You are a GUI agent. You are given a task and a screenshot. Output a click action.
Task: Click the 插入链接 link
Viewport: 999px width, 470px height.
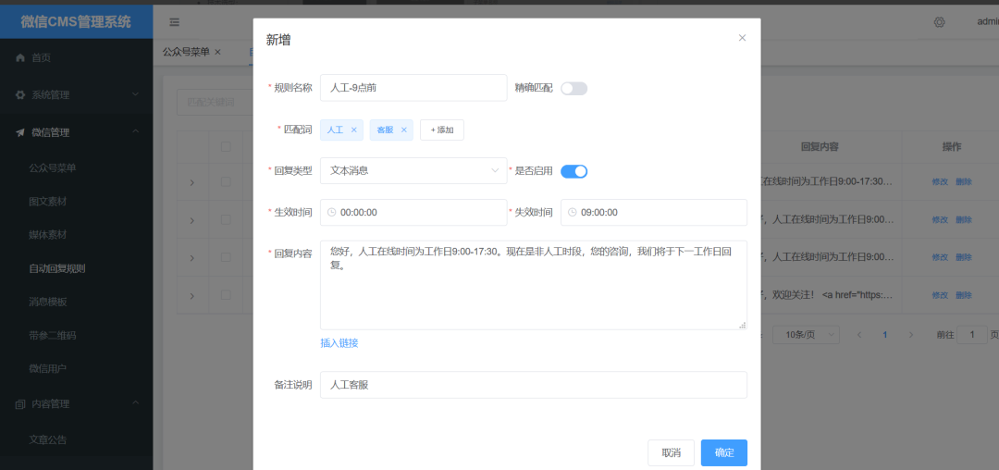(x=339, y=343)
